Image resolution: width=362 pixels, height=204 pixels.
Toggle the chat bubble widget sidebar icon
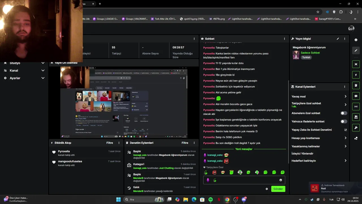pos(356,96)
